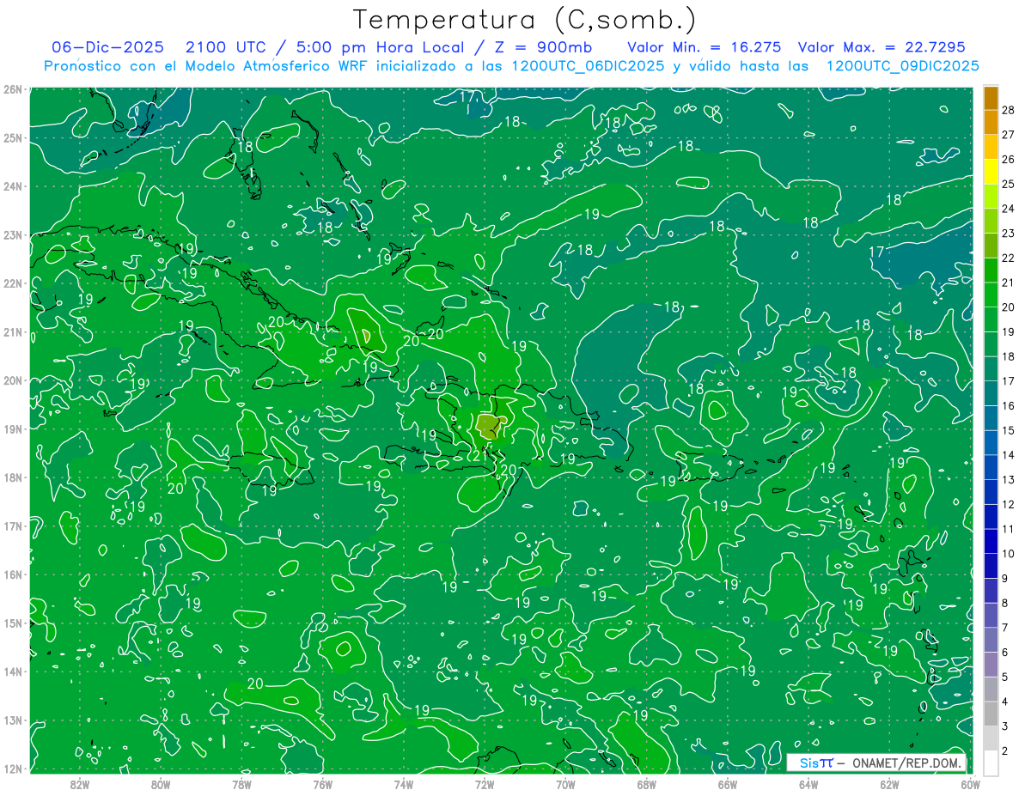
Task: Click the color scale label "15"
Action: pos(1009,430)
